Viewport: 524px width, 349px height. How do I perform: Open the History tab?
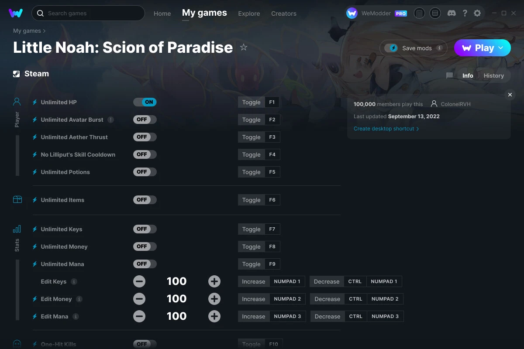pyautogui.click(x=493, y=75)
